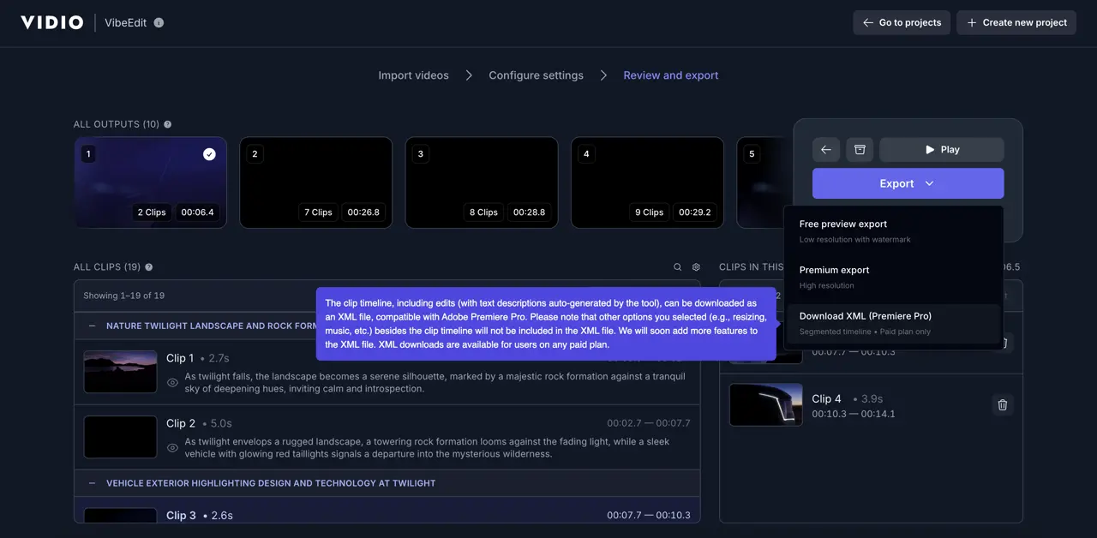Click 00:06.4 duration on output 1
The image size is (1097, 538).
198,212
